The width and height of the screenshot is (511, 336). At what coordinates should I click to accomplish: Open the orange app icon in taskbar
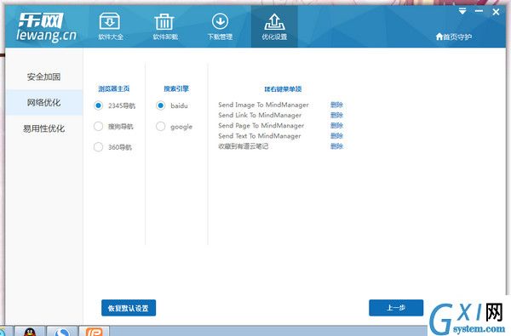click(94, 332)
